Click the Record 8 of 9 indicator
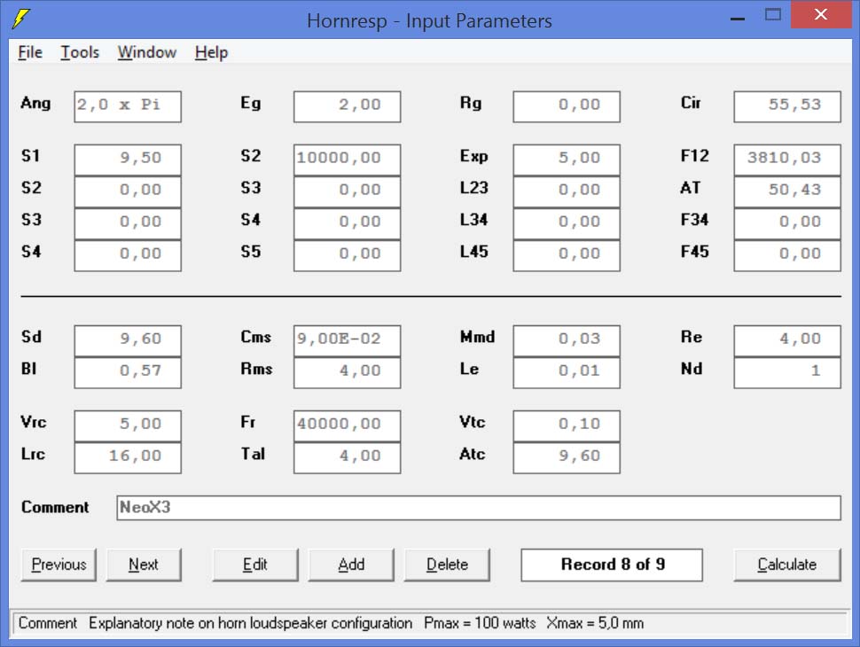The image size is (860, 647). point(612,565)
